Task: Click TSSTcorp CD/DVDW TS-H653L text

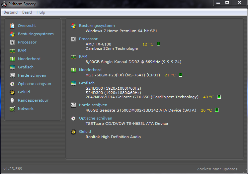Action: point(127,124)
